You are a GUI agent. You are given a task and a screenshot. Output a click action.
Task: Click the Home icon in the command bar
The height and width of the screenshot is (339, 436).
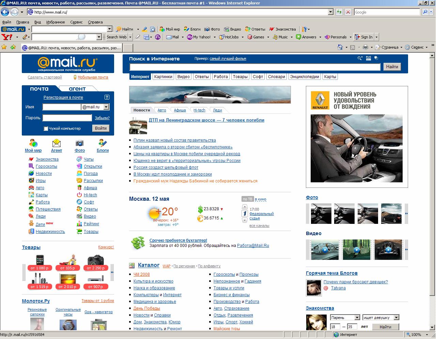[x=340, y=47]
